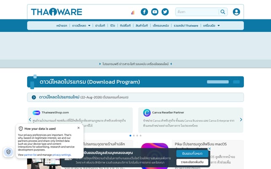The width and height of the screenshot is (271, 169).
Task: Click the ThaiwareShop.com pill logo icon
Action: [x=36, y=113]
